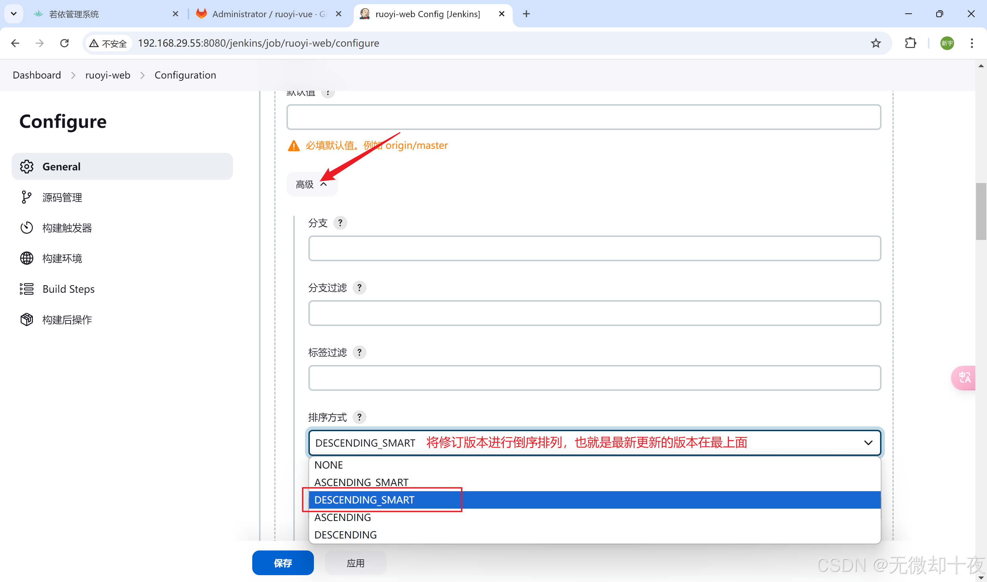The height and width of the screenshot is (582, 987).
Task: Click help icon beside 排序方式
Action: [359, 417]
